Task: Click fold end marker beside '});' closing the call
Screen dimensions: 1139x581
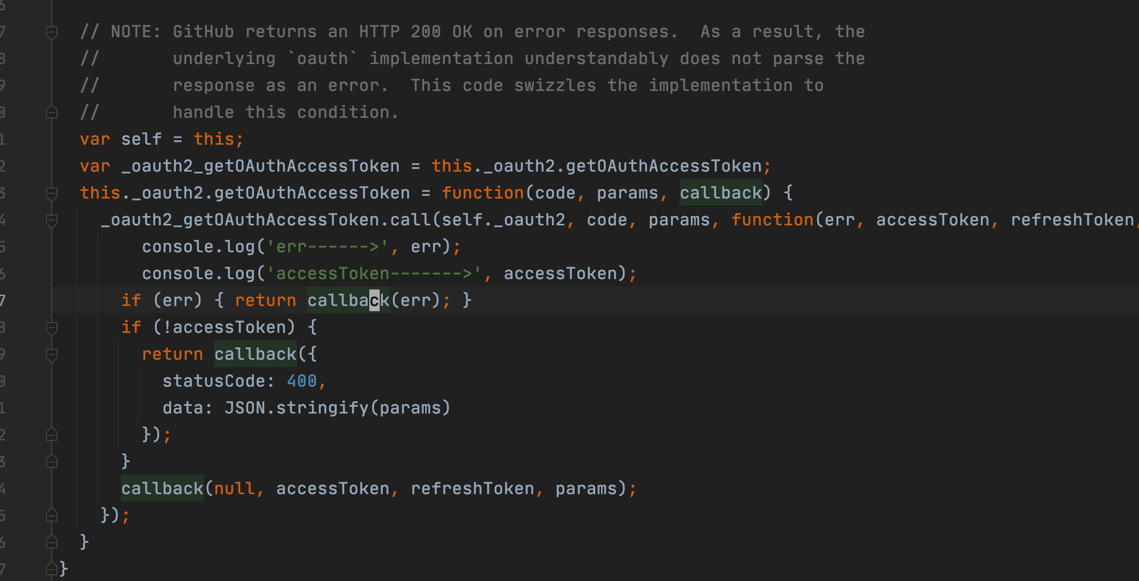Action: (x=52, y=515)
